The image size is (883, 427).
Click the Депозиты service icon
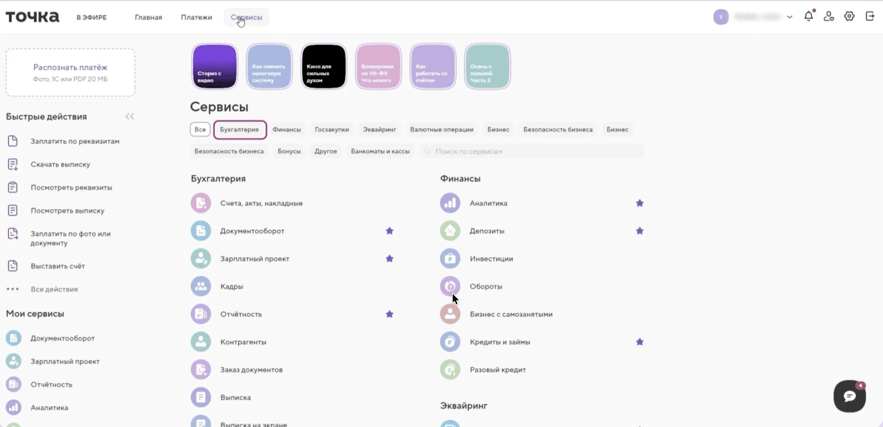(450, 231)
